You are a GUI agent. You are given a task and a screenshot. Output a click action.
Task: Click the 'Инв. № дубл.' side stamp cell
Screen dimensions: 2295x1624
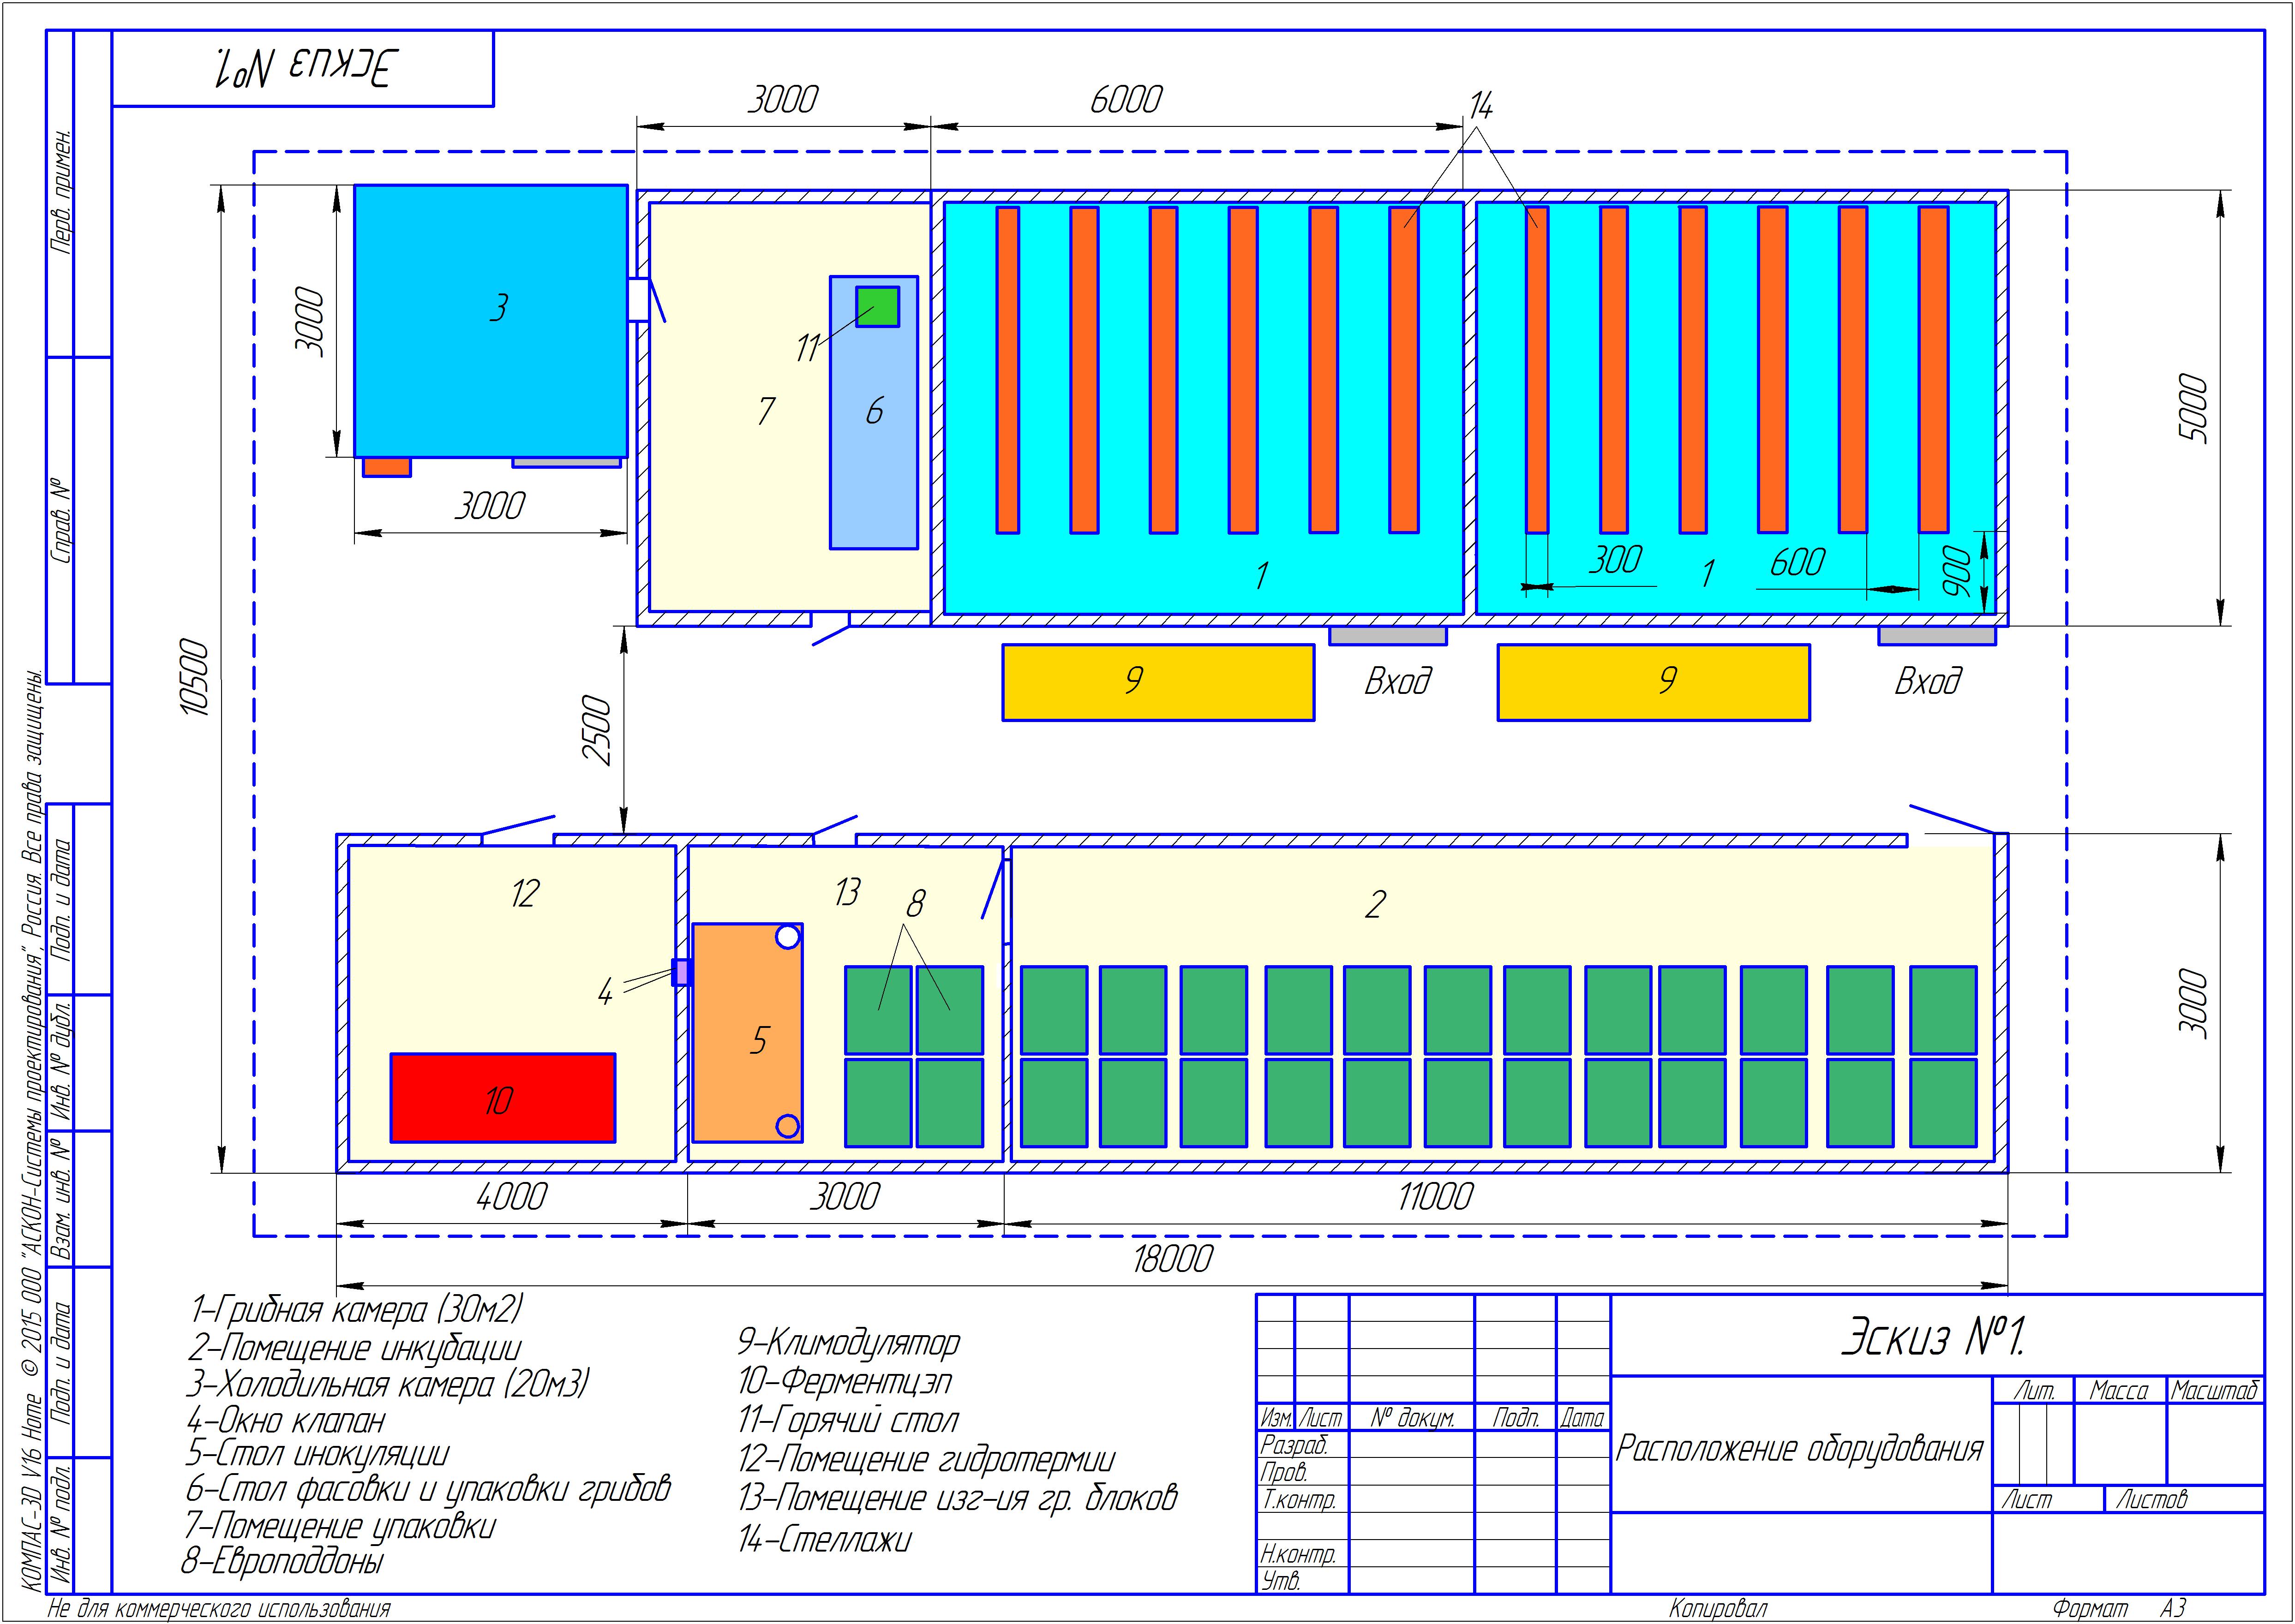[x=60, y=1061]
